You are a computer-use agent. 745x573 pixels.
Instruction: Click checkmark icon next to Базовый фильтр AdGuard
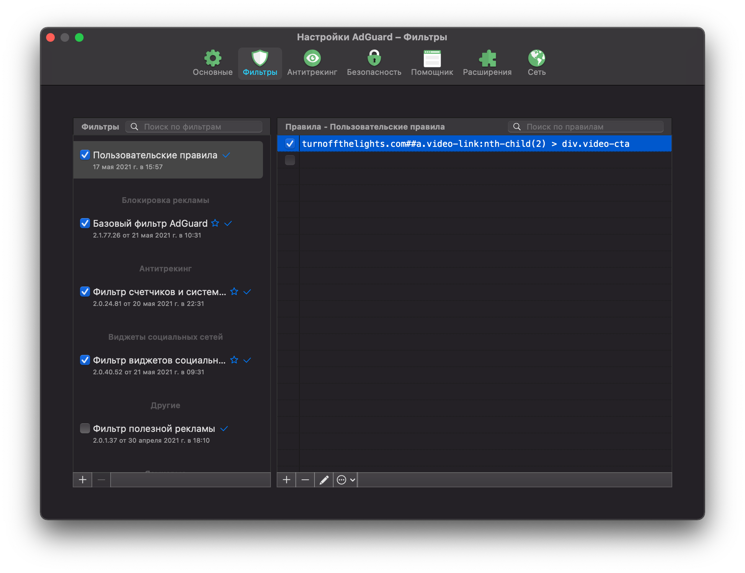pos(228,224)
